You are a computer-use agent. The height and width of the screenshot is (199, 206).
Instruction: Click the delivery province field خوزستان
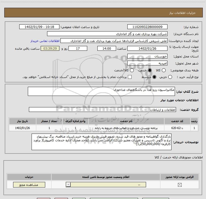(x=147, y=56)
